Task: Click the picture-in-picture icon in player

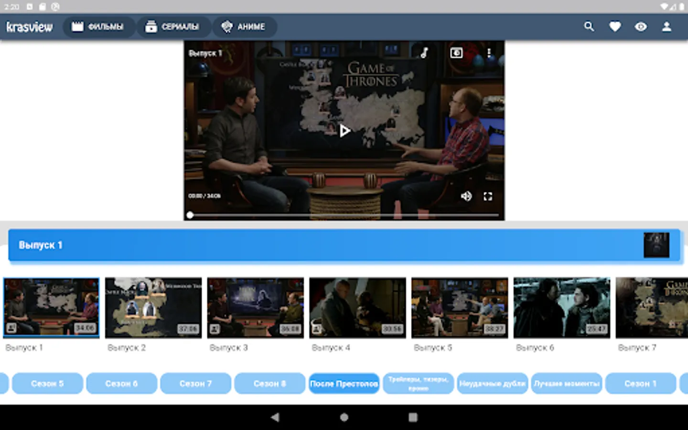Action: click(456, 53)
